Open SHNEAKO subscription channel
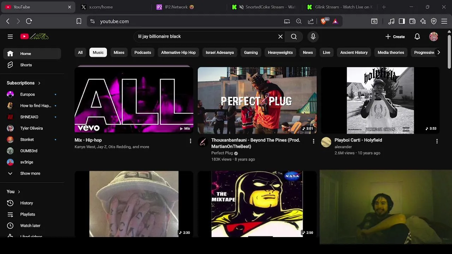Image resolution: width=452 pixels, height=254 pixels. point(32,117)
